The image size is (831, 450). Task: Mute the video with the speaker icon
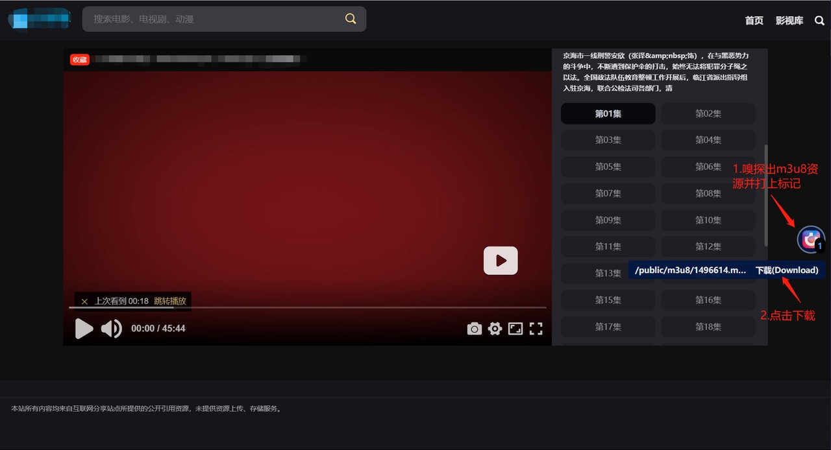click(x=112, y=329)
